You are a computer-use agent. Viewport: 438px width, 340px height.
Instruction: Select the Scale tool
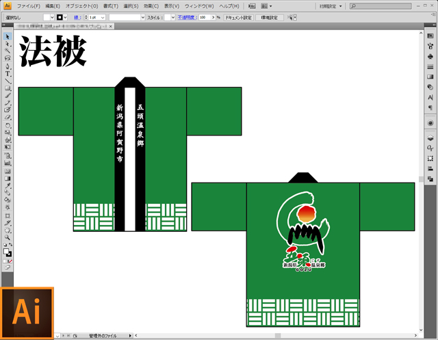pos(8,133)
